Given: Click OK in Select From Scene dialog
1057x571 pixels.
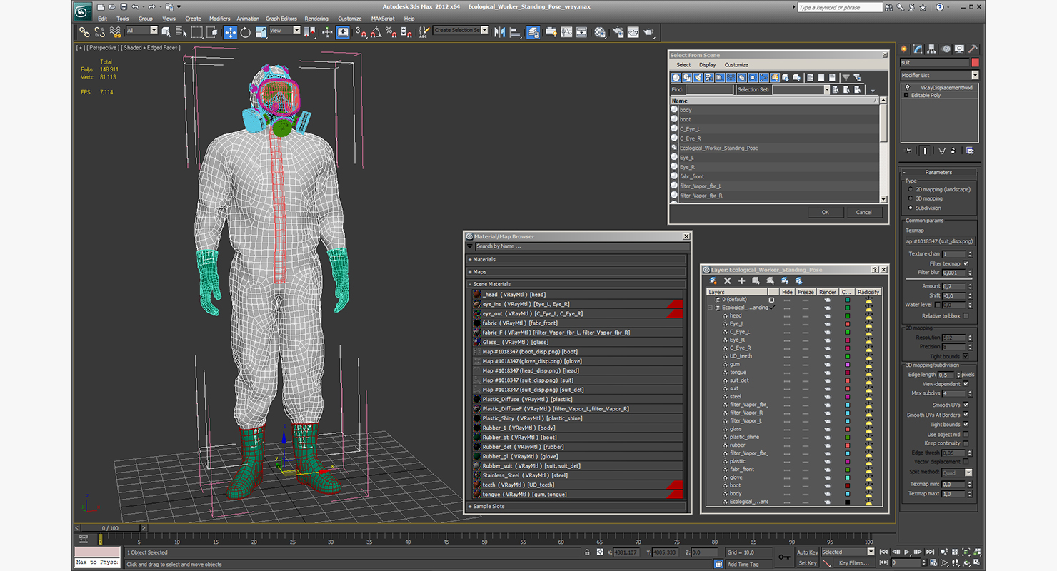Looking at the screenshot, I should pos(825,212).
